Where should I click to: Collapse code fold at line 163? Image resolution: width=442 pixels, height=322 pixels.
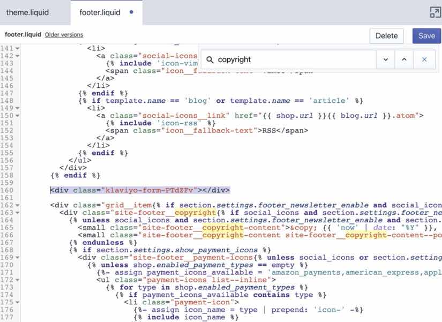[x=17, y=213]
